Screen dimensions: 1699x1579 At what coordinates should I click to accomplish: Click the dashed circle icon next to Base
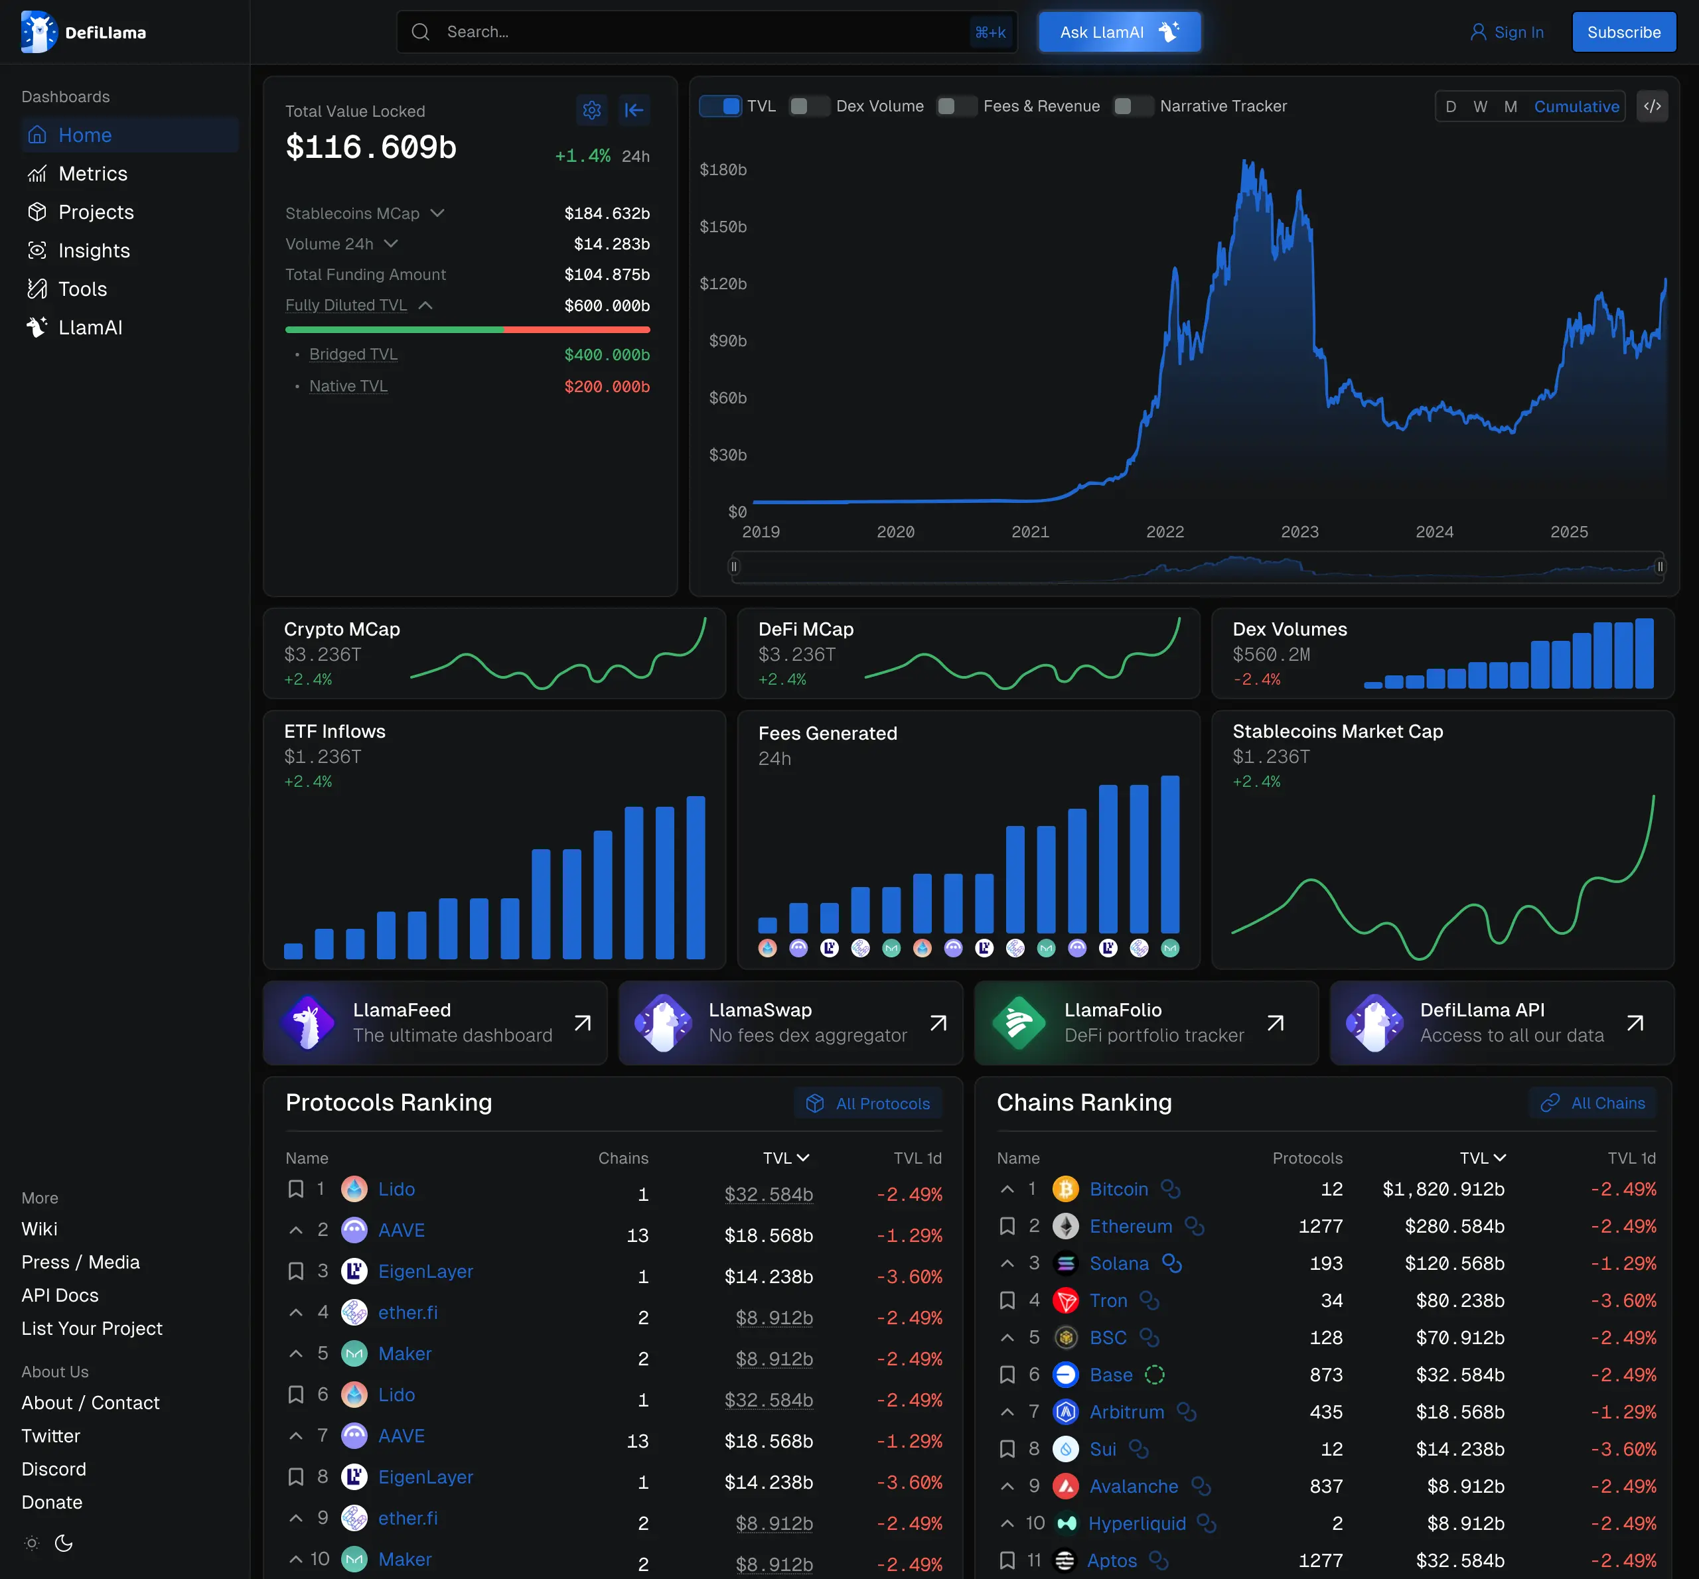[1155, 1375]
